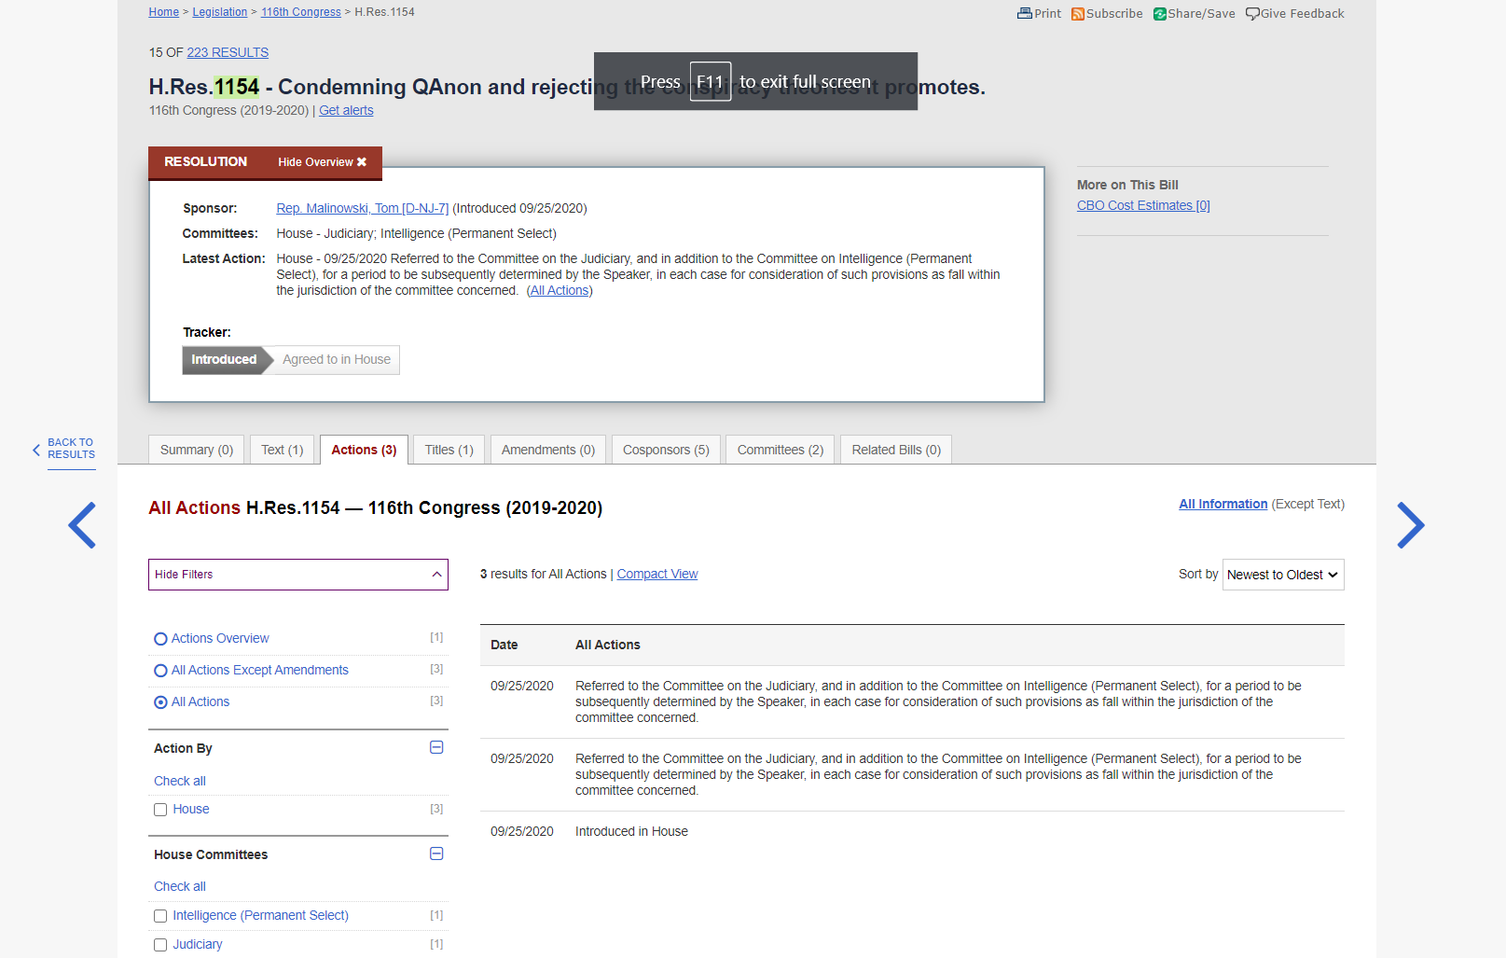1506x958 pixels.
Task: Click Back to Results chevron link
Action: coord(64,449)
